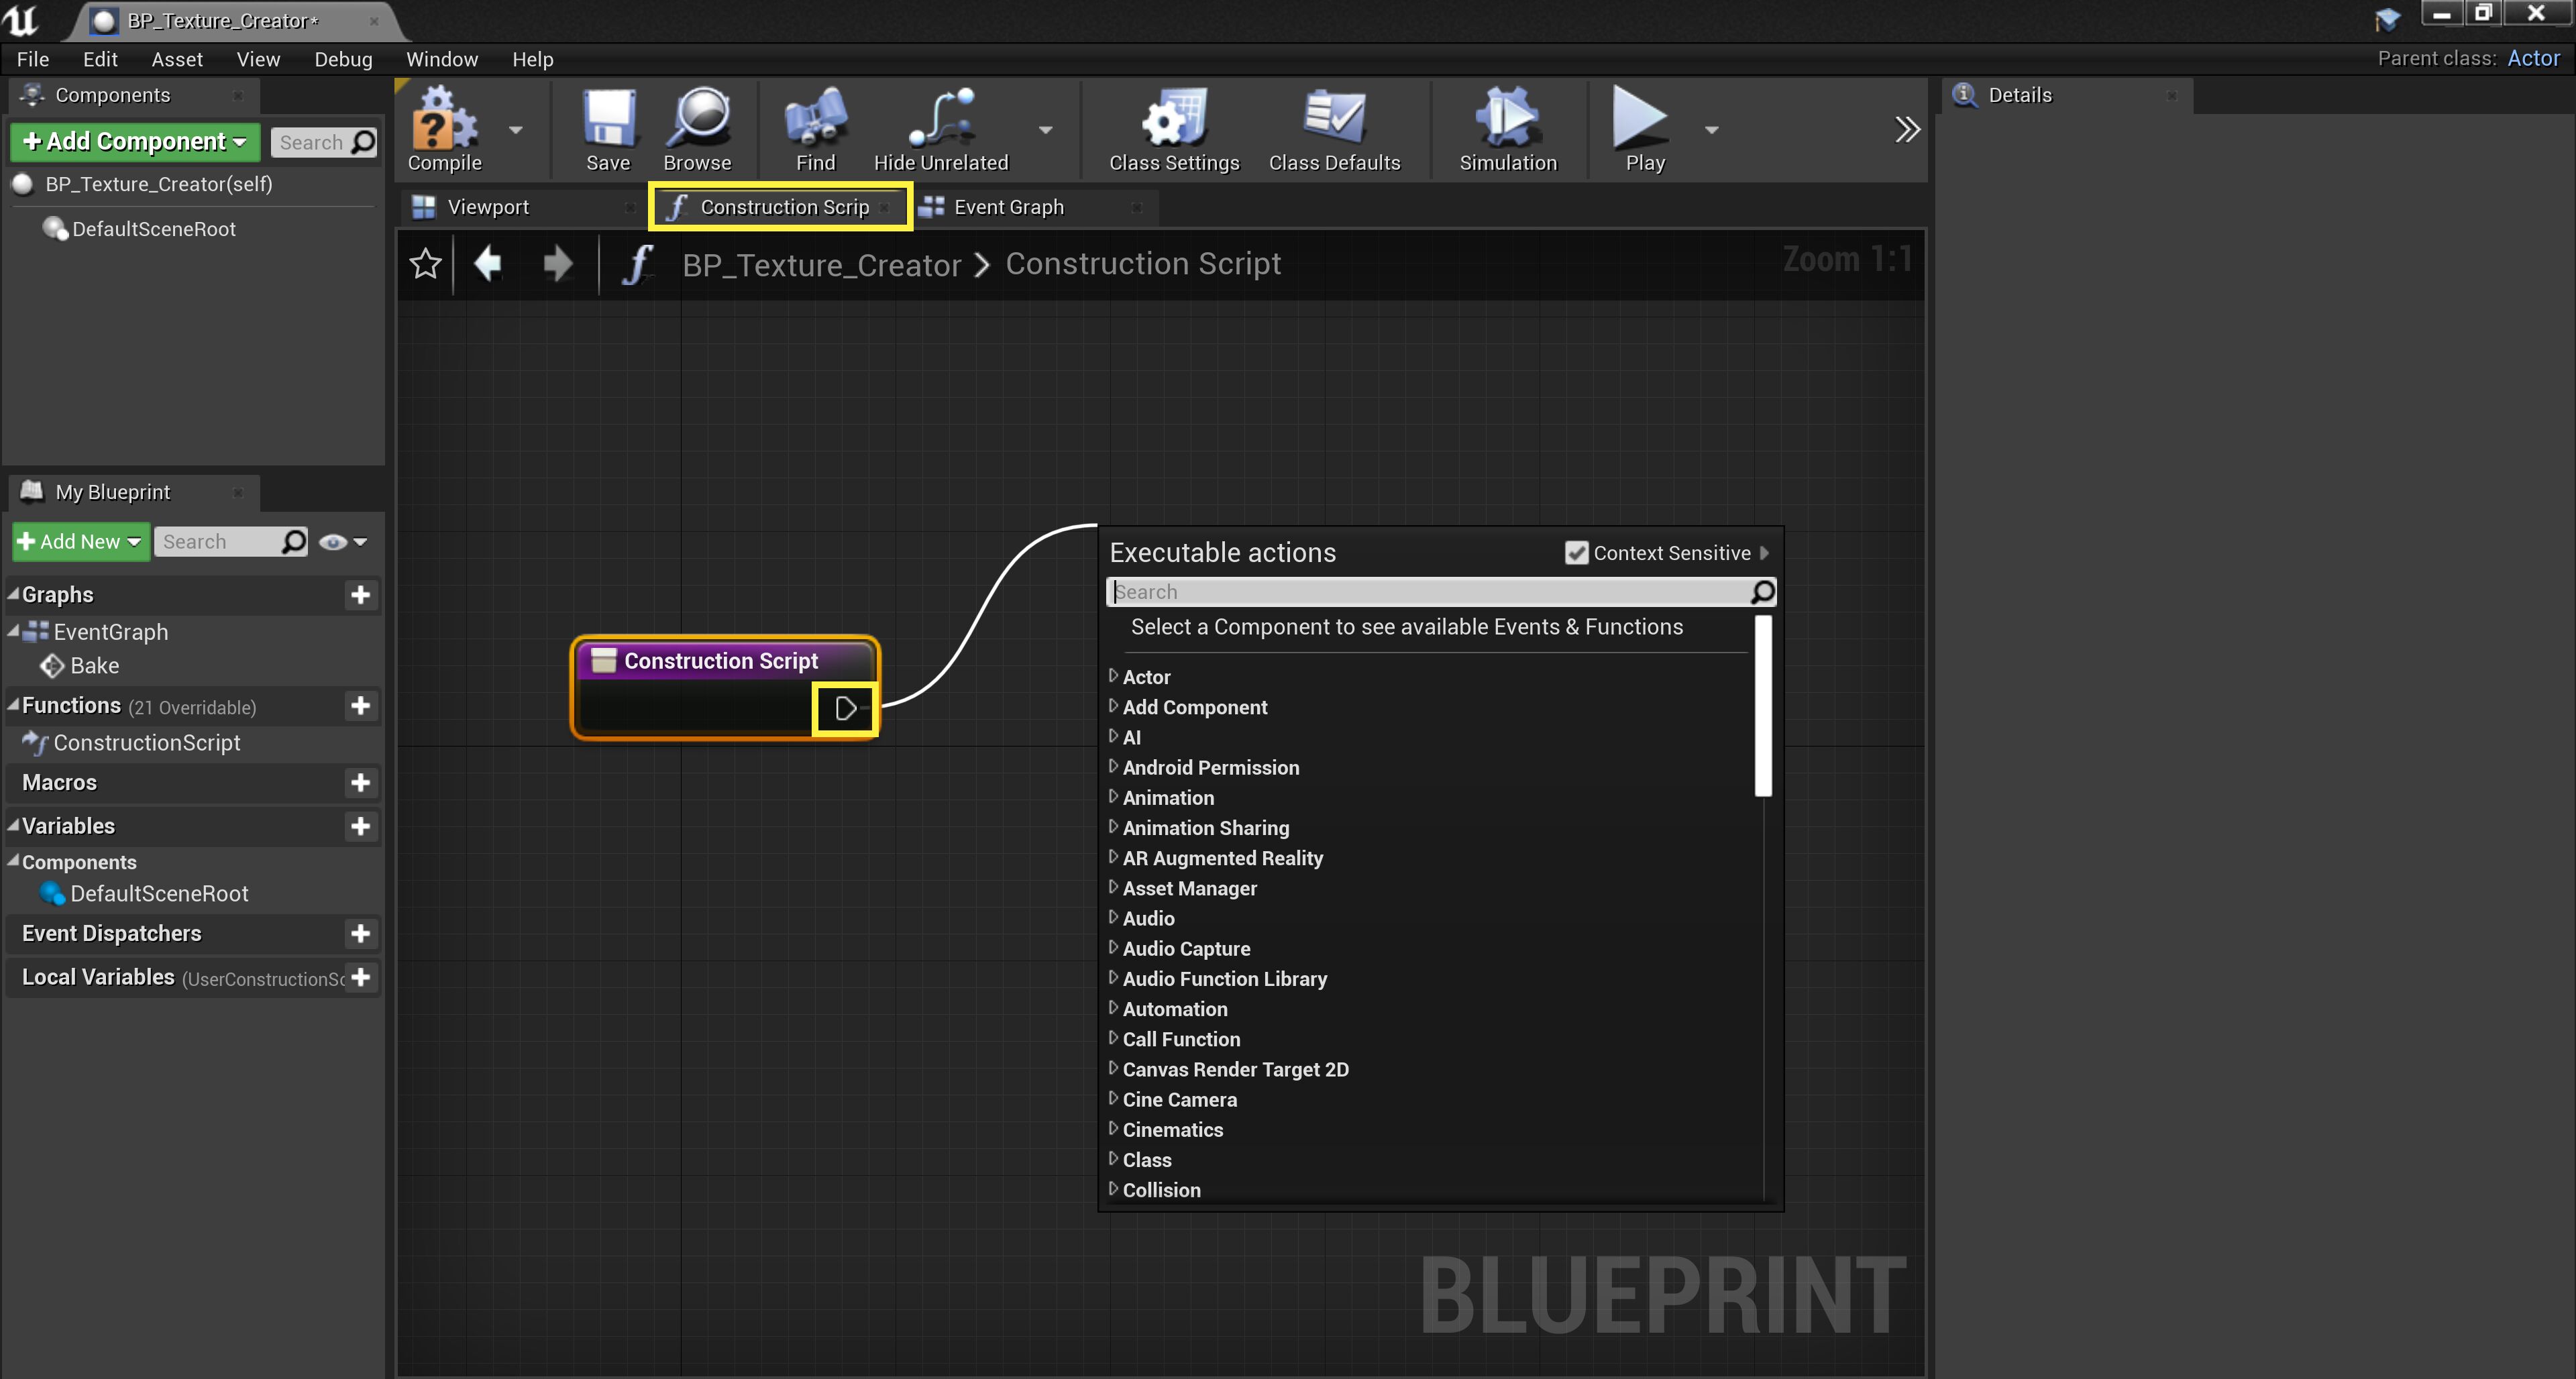The image size is (2576, 1379).
Task: Open the Window menu
Action: point(441,59)
